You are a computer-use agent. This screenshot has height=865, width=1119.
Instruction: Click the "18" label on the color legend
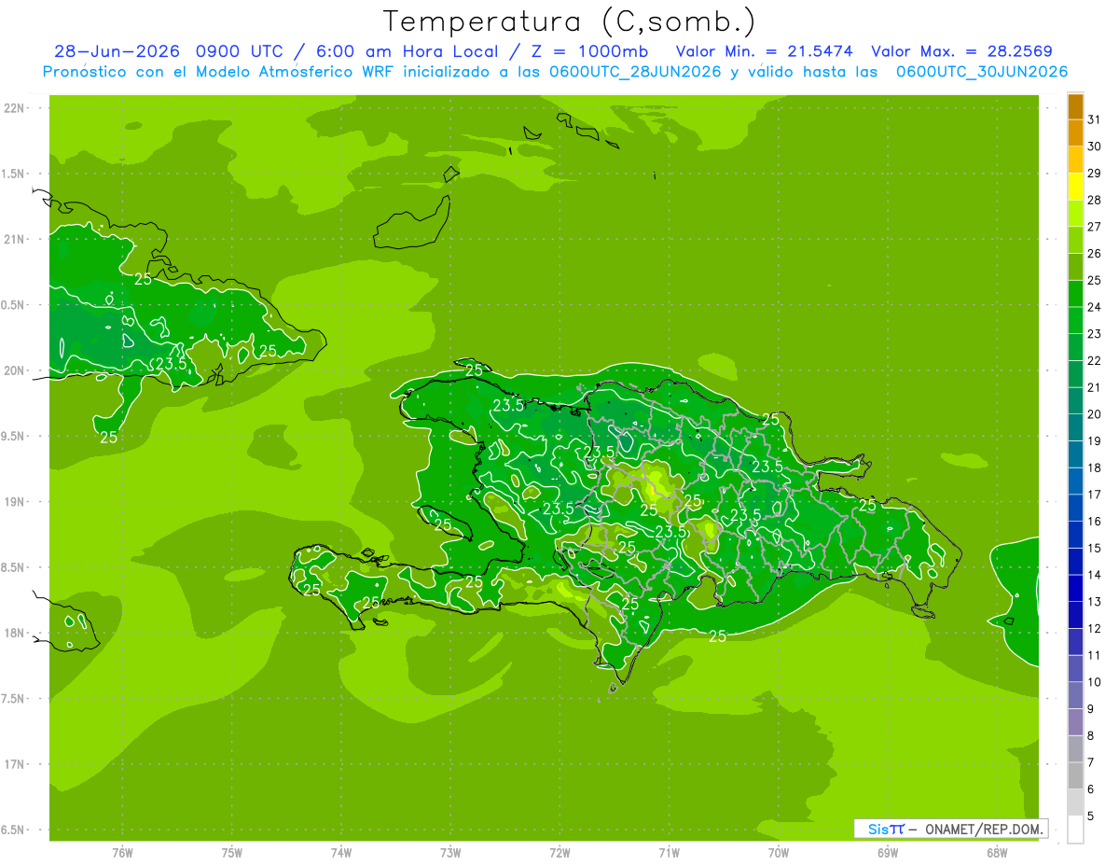[x=1094, y=467]
